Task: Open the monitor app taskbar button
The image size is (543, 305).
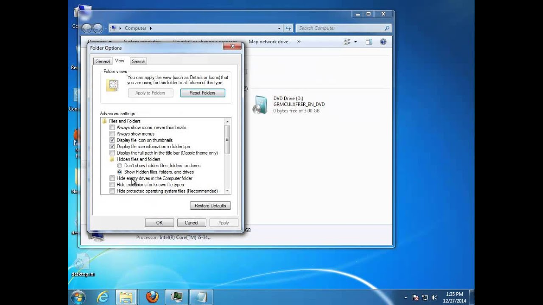Action: pos(176,297)
